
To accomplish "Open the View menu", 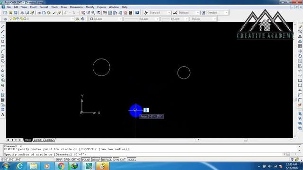I will [x=24, y=7].
